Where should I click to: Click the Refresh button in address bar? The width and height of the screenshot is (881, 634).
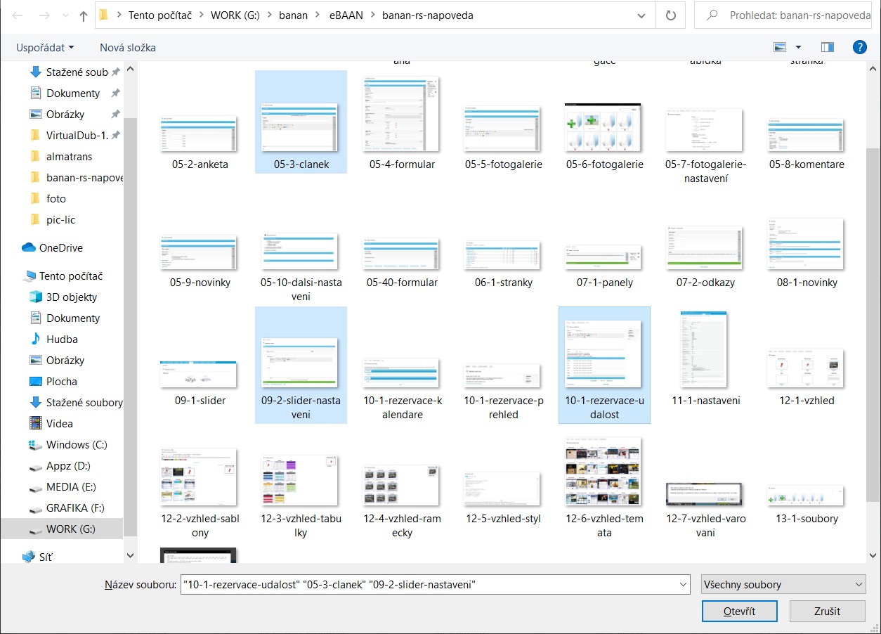(x=670, y=15)
